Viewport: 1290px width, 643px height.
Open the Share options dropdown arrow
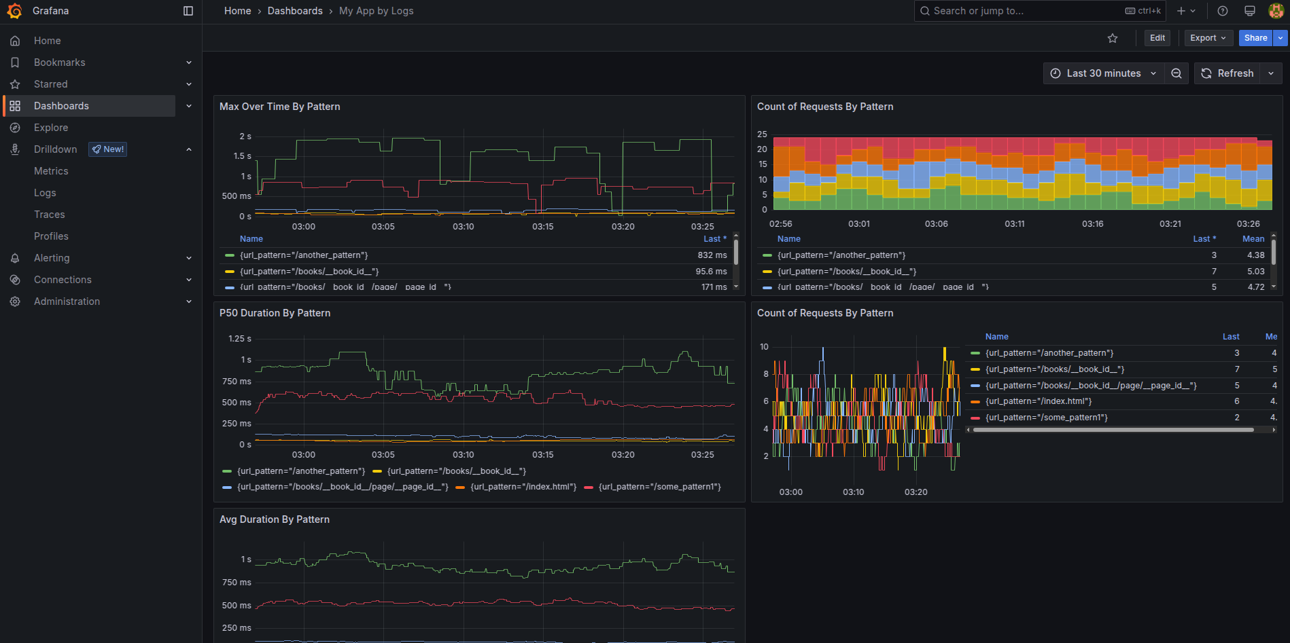coord(1280,38)
